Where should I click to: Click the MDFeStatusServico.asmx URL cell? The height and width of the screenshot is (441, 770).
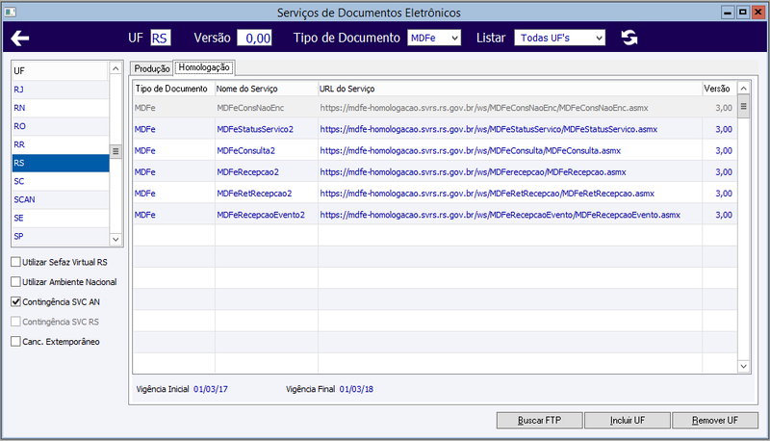(x=510, y=129)
